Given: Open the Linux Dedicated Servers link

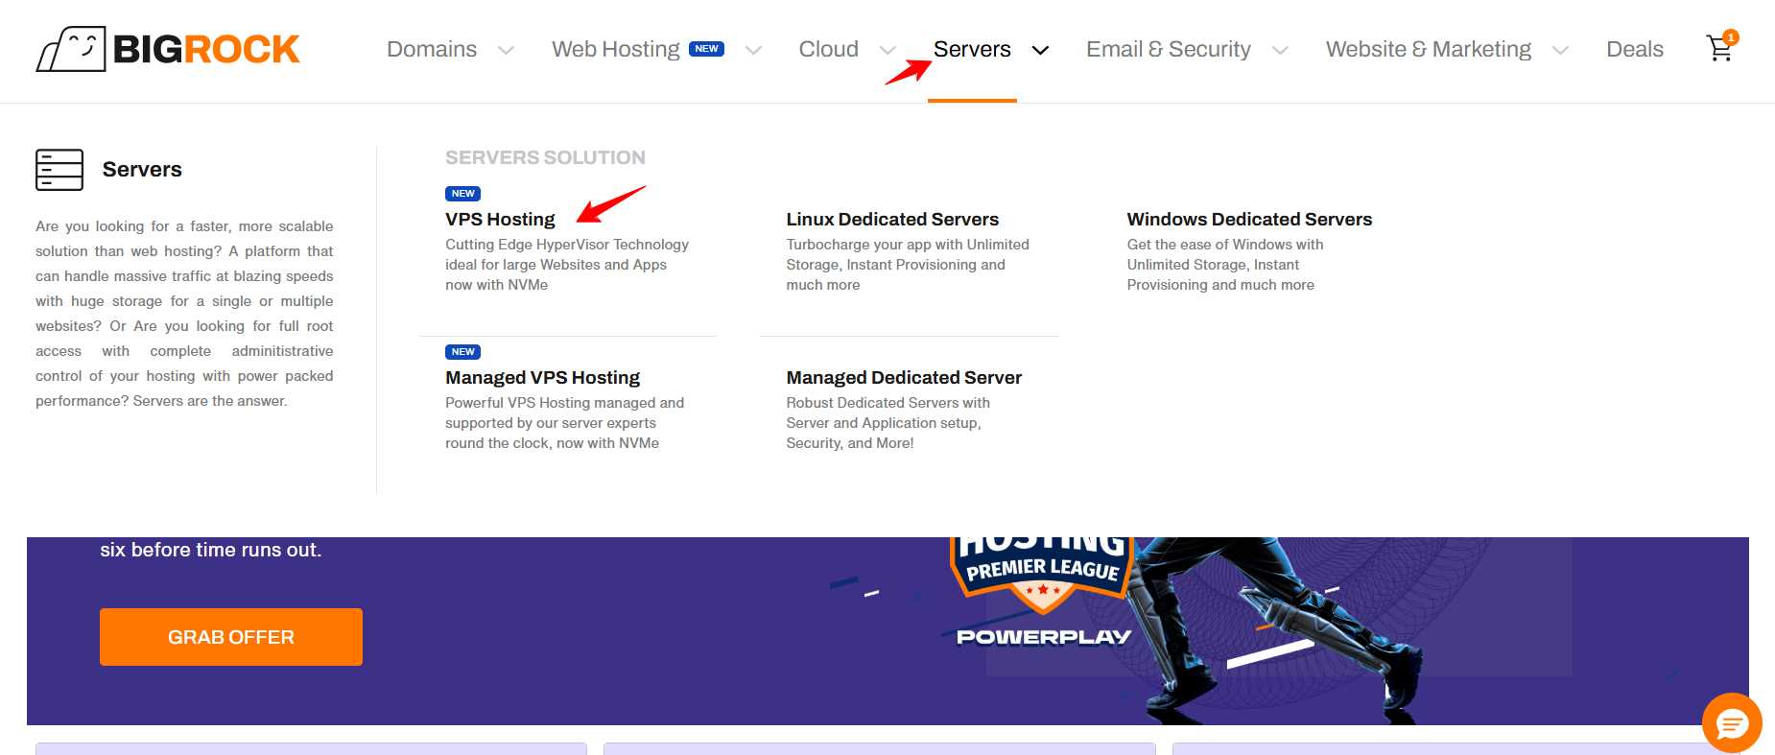Looking at the screenshot, I should [x=892, y=220].
